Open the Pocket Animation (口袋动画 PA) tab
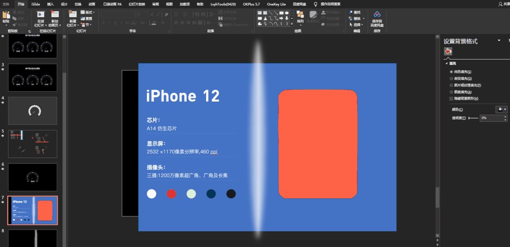The width and height of the screenshot is (510, 247). coord(112,4)
